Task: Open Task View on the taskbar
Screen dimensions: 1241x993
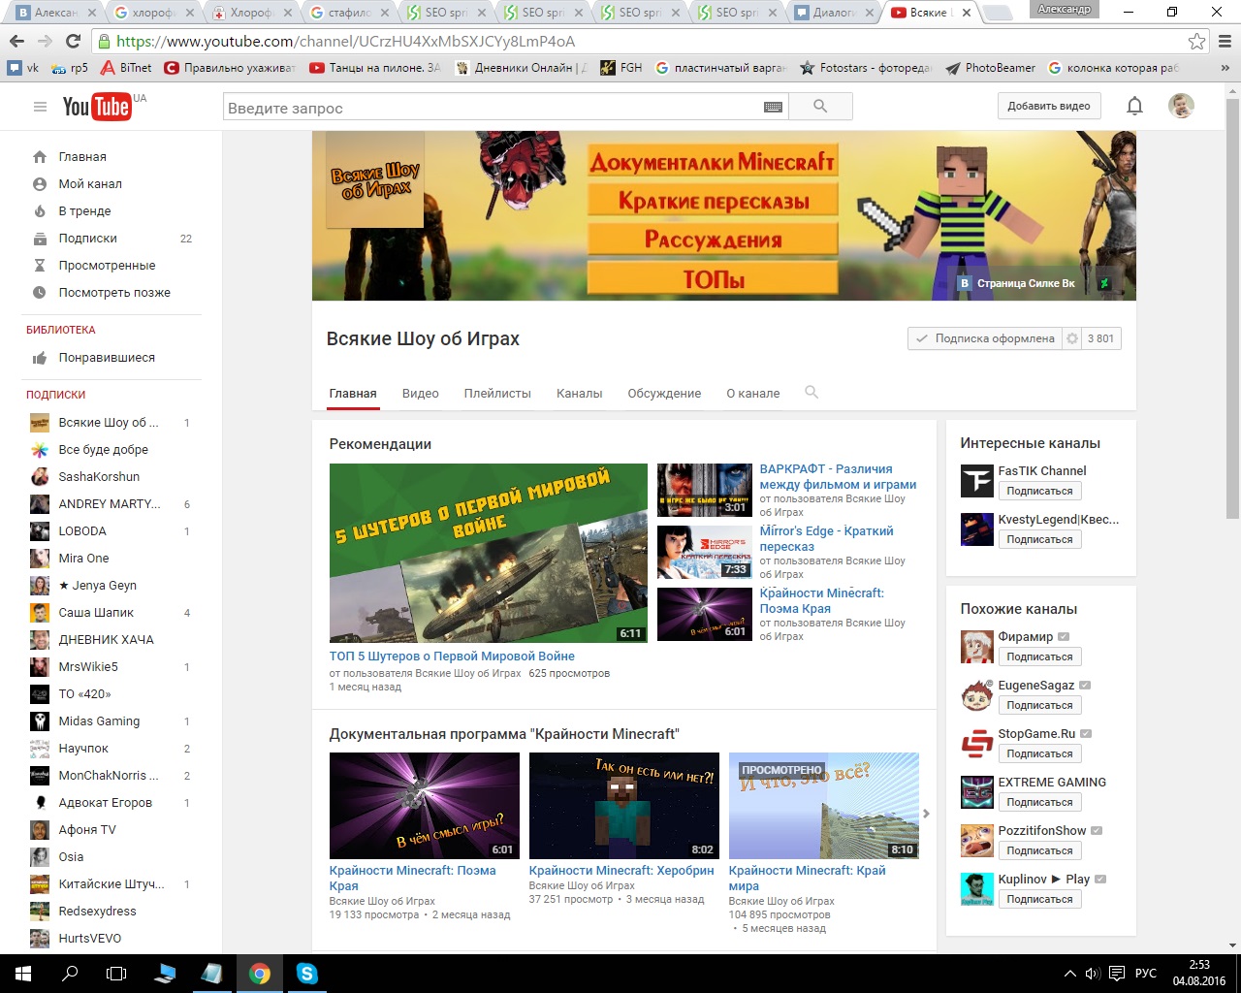Action: (116, 974)
